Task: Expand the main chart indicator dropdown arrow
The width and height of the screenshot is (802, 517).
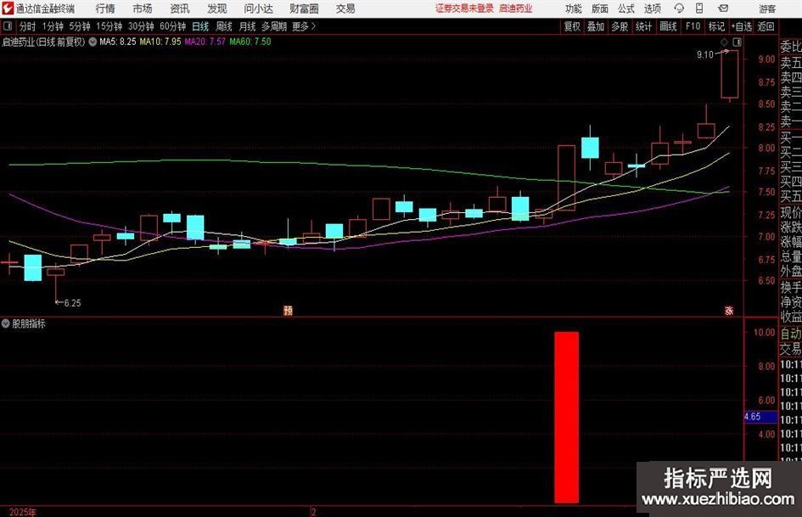Action: point(93,42)
